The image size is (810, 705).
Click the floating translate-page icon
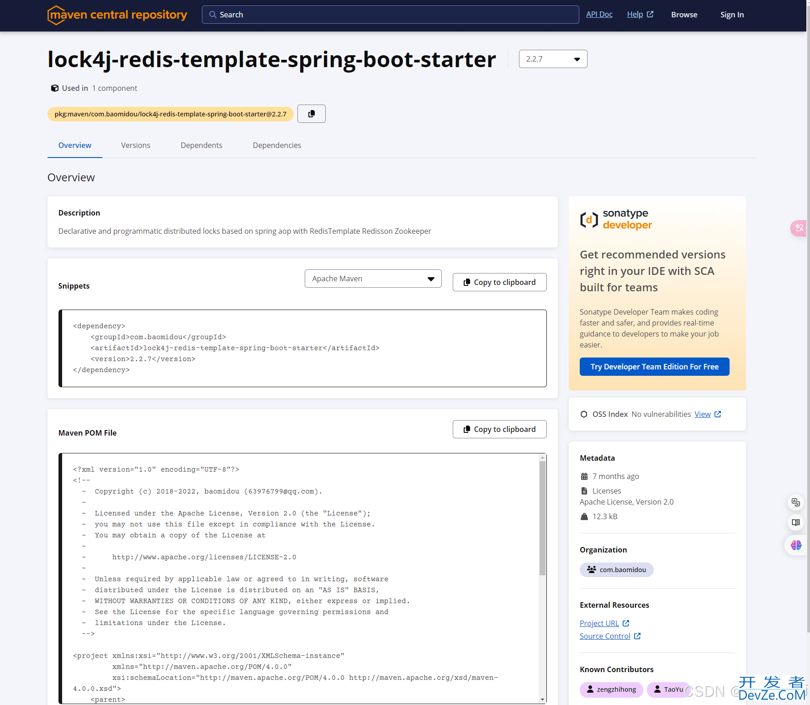[796, 502]
